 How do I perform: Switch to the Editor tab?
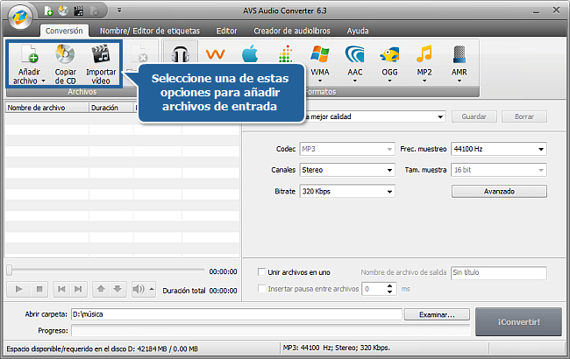226,30
